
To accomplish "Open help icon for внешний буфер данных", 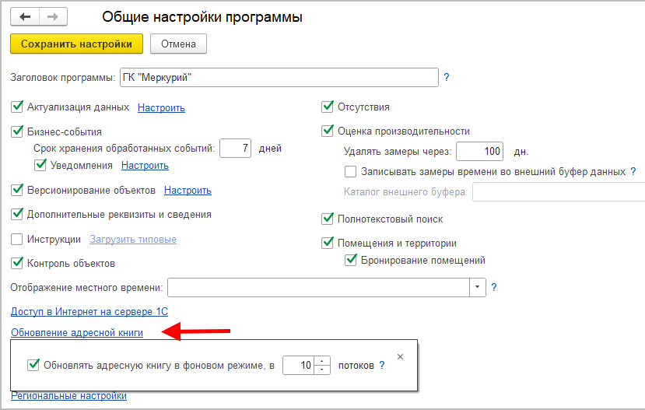I will [x=633, y=171].
